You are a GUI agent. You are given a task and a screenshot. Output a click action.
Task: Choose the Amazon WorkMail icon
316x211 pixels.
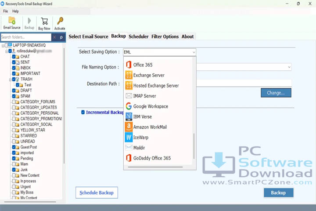coord(129,127)
